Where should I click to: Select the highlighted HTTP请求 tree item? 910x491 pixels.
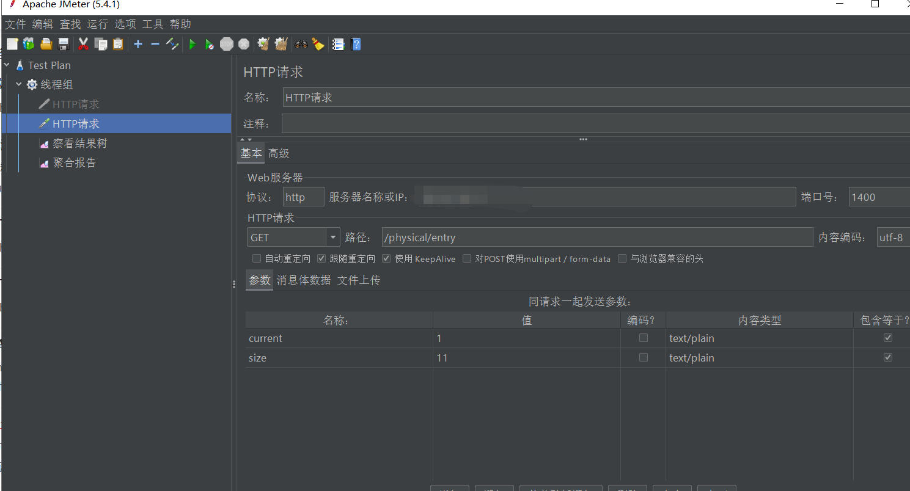[x=76, y=123]
